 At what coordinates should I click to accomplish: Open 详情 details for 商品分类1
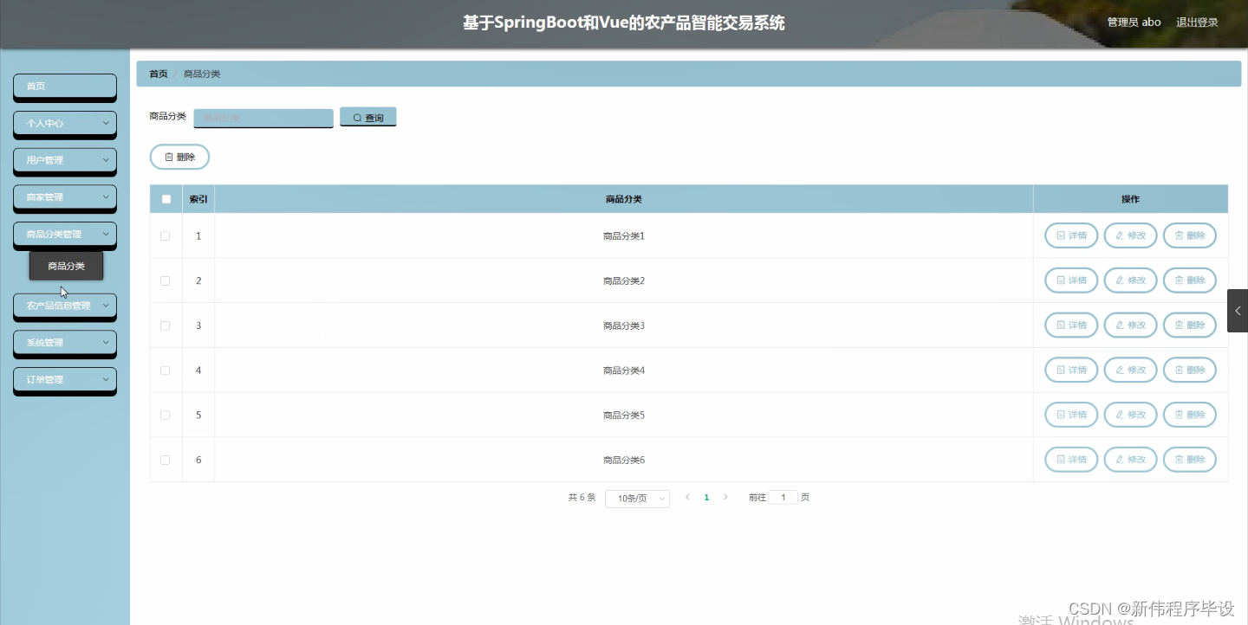1070,235
